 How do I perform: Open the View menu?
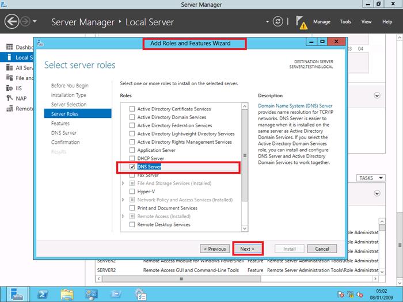click(366, 22)
